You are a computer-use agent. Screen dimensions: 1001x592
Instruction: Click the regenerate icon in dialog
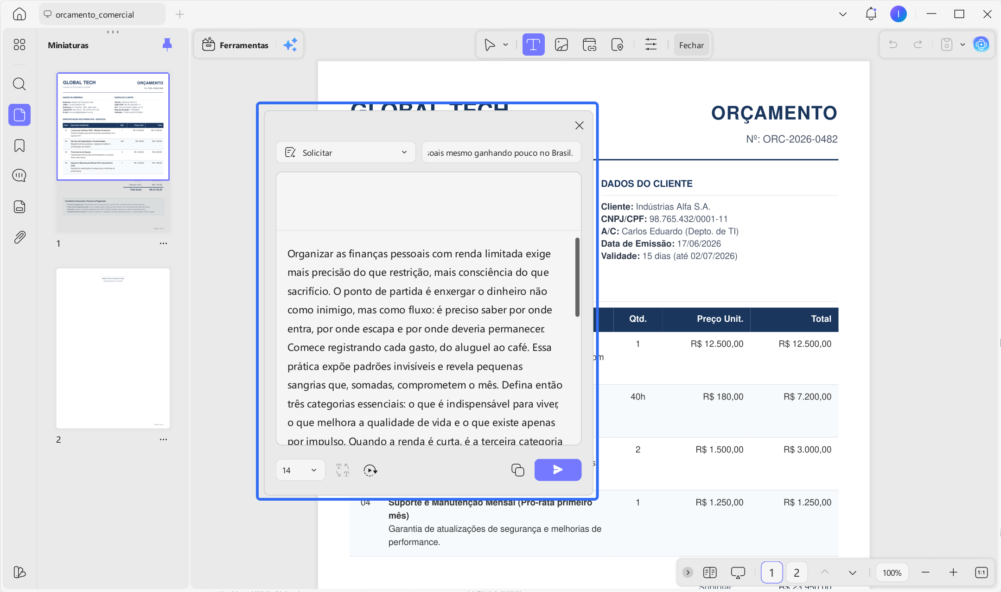370,470
